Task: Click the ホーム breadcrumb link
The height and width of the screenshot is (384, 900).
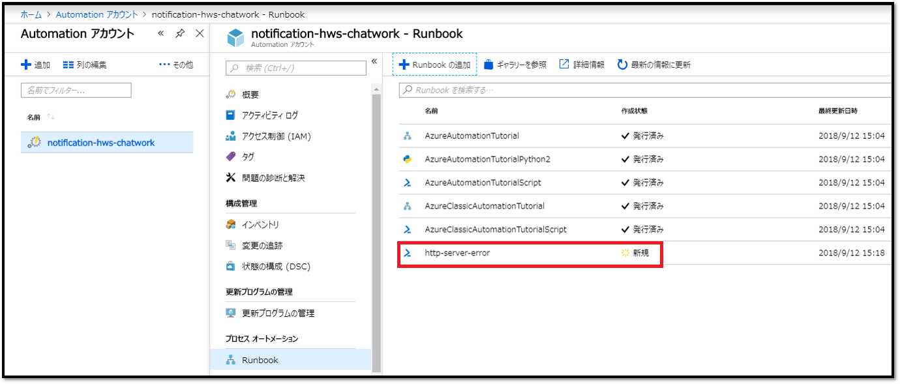Action: [x=31, y=14]
